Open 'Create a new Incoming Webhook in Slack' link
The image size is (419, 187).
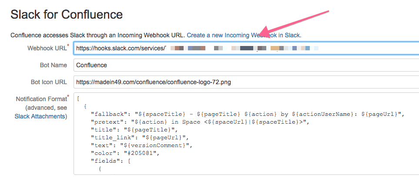point(244,35)
